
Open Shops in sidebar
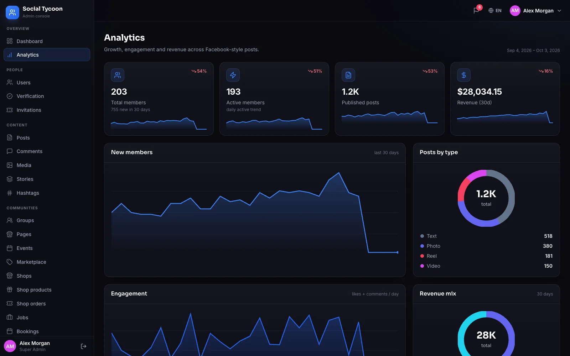pos(47,276)
